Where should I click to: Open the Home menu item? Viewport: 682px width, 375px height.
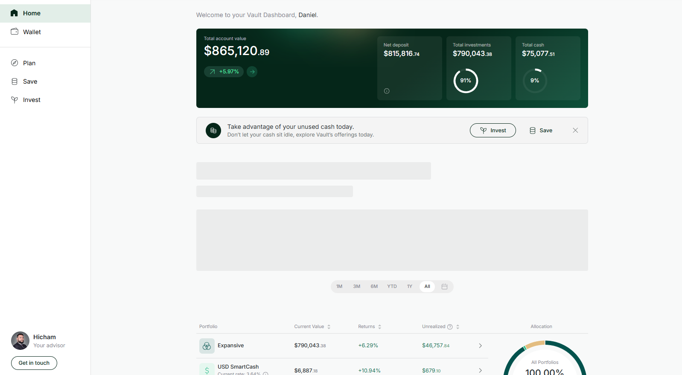tap(45, 13)
